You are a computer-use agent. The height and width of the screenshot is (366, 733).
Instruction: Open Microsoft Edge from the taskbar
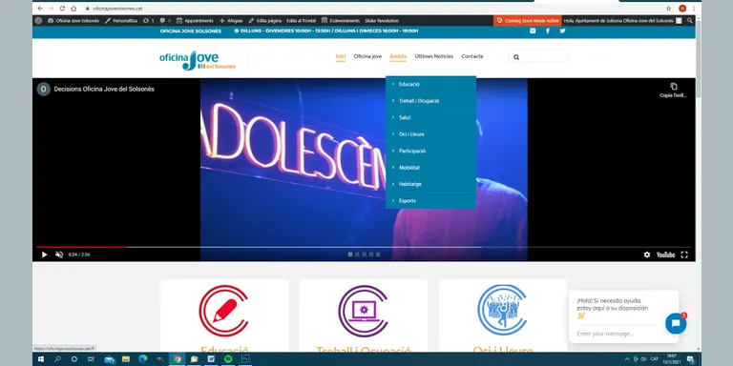point(142,359)
